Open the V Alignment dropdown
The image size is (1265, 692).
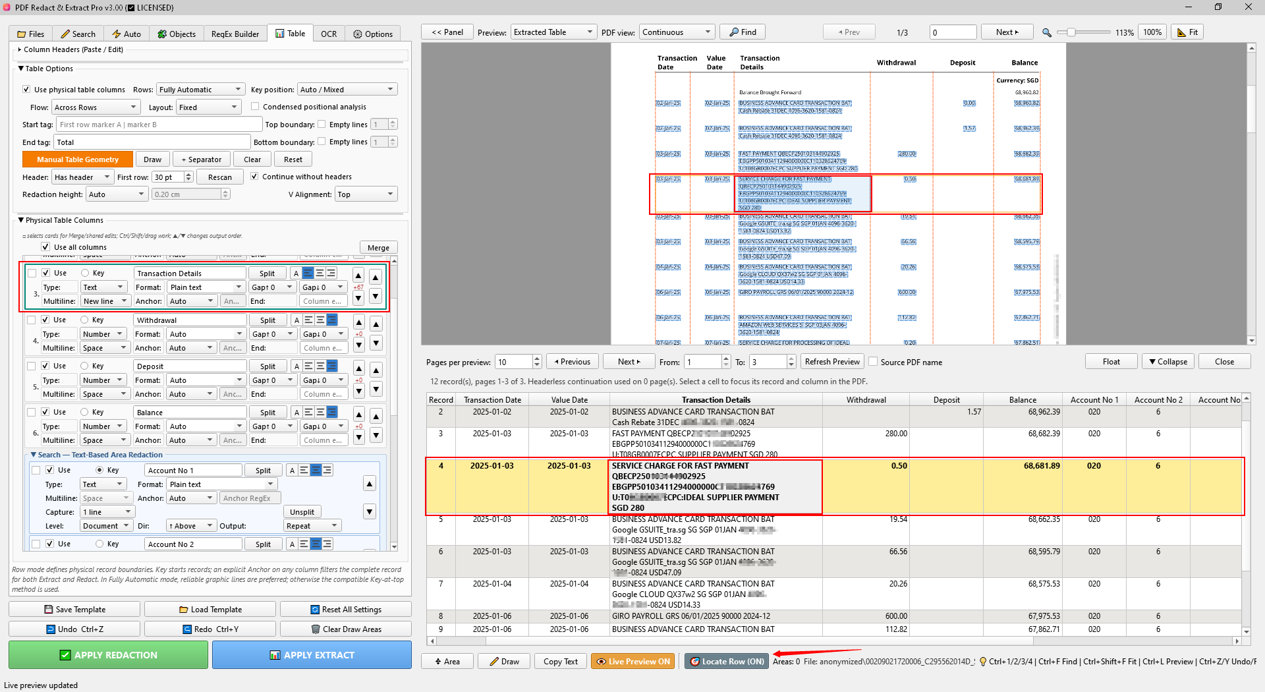point(366,194)
